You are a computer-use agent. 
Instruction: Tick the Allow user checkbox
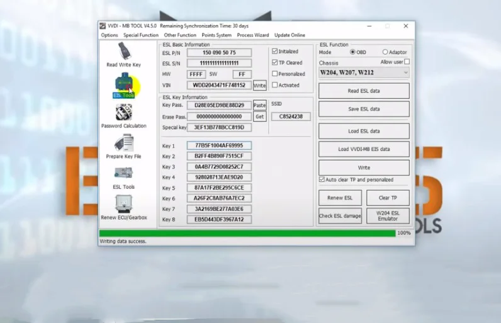click(407, 62)
